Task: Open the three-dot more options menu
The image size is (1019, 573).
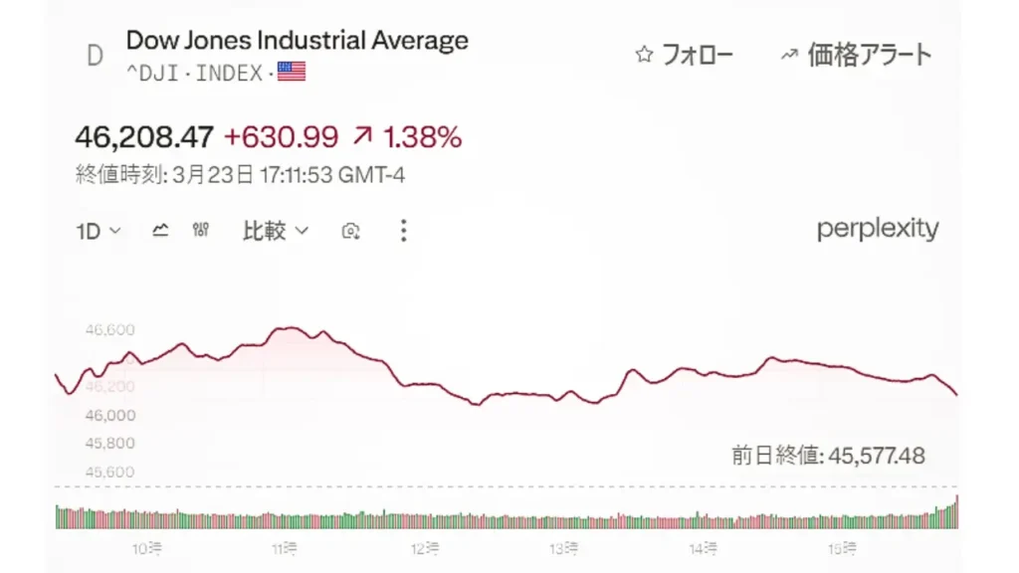Action: pos(403,231)
